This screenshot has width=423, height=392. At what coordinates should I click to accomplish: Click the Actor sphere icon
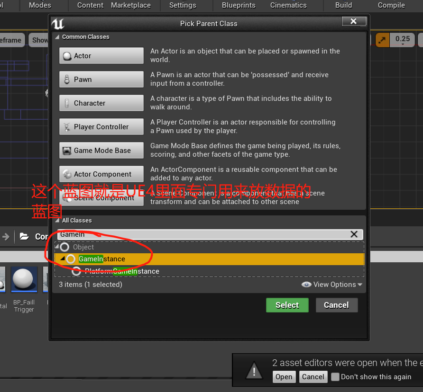point(67,56)
